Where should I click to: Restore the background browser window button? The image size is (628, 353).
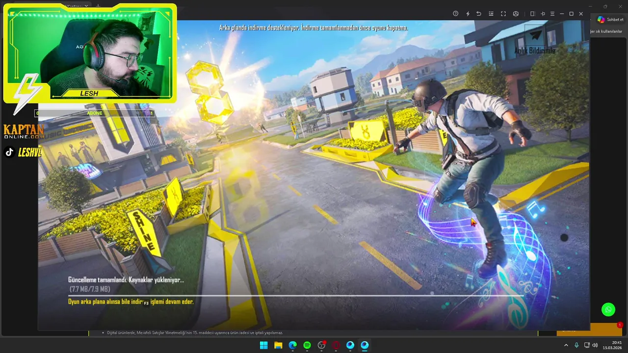click(x=605, y=6)
